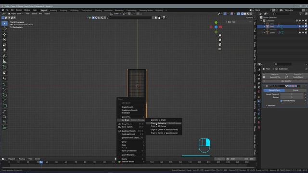
Task: Toggle the Optimal Display checkbox
Action: pyautogui.click(x=281, y=101)
